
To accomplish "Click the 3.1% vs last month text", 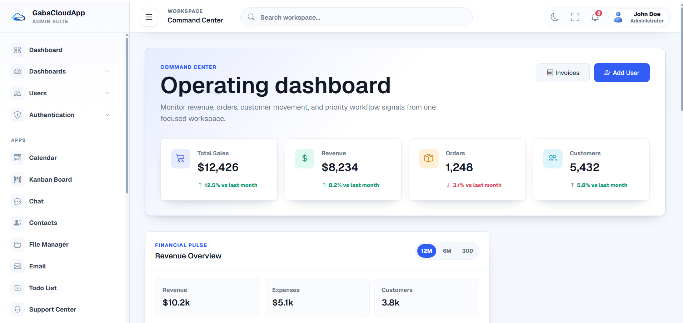I will pyautogui.click(x=477, y=185).
